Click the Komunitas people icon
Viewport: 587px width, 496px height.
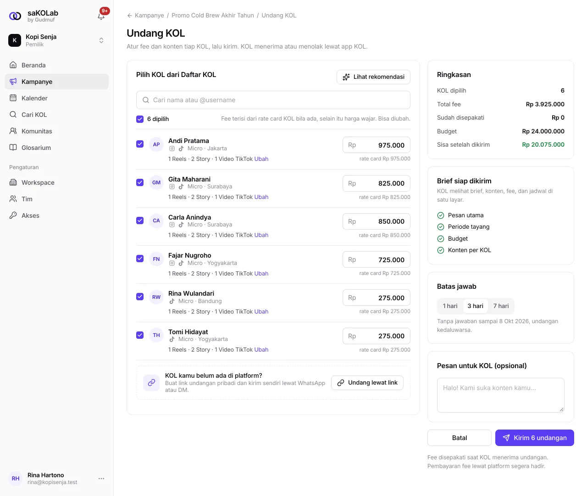tap(13, 131)
